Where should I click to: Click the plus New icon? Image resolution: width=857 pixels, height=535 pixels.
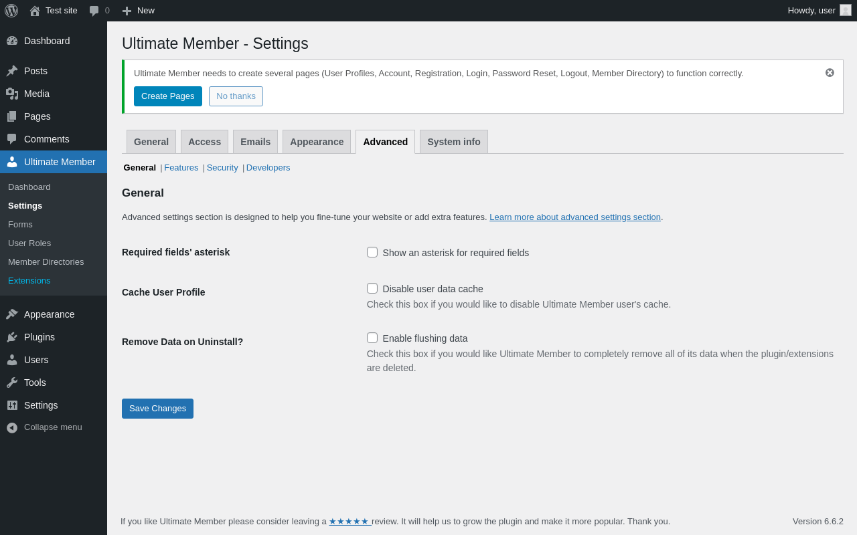click(x=127, y=11)
